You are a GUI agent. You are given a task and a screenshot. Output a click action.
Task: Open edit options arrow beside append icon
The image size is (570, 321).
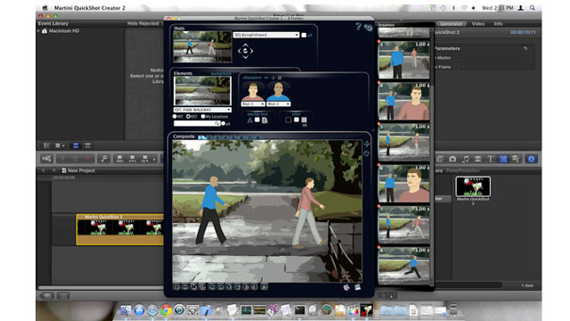(x=154, y=159)
